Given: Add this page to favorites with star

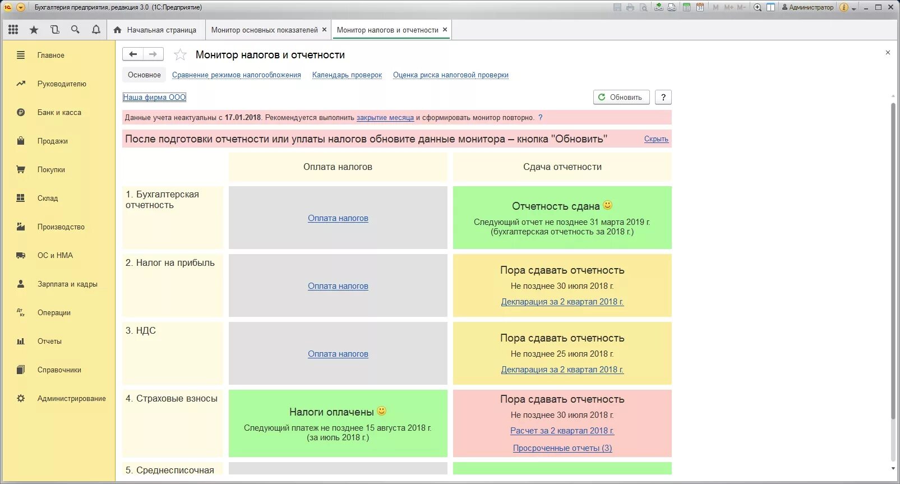Looking at the screenshot, I should coord(180,54).
